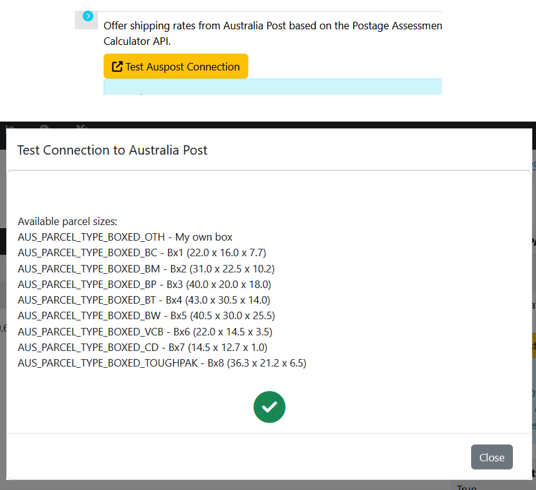Image resolution: width=536 pixels, height=490 pixels.
Task: Click the Test Auspost Connection button
Action: [176, 66]
